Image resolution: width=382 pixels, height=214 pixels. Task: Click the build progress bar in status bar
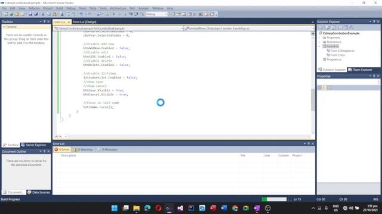coord(274,199)
